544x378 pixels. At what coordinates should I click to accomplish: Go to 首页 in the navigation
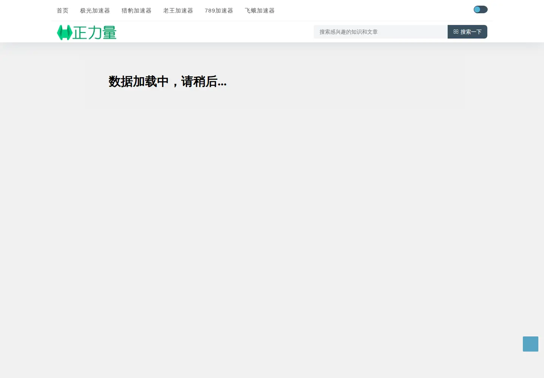[x=63, y=11]
